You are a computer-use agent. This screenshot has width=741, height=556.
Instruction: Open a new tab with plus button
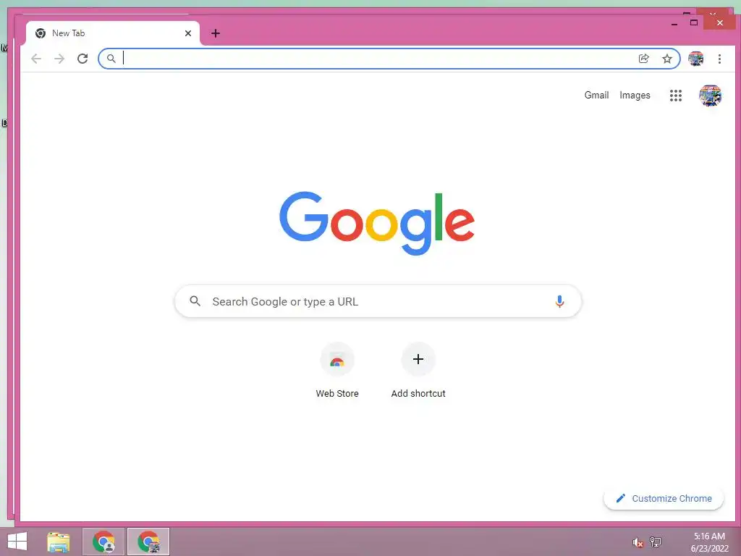click(216, 33)
